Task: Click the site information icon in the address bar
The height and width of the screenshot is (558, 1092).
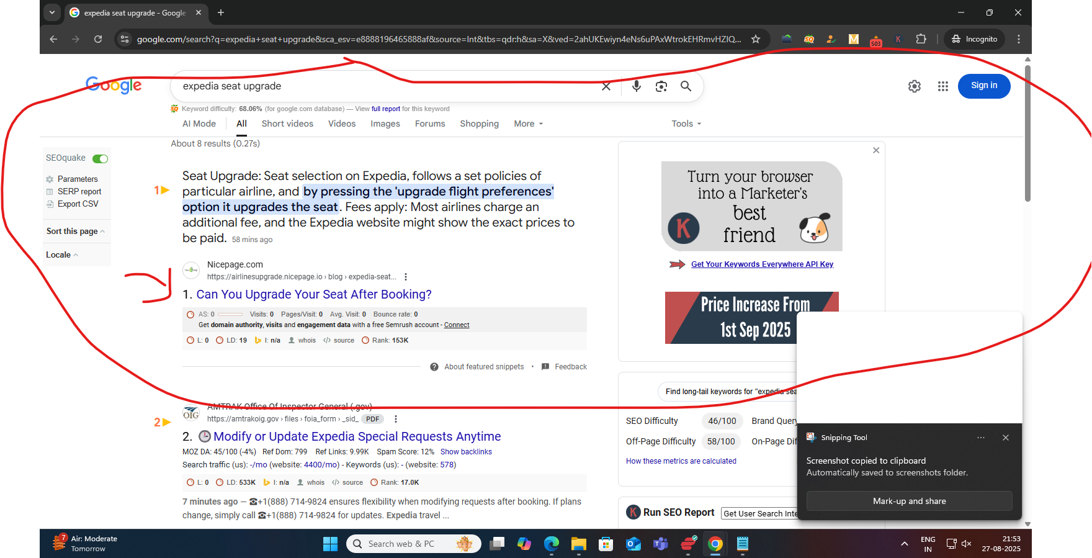Action: pyautogui.click(x=125, y=39)
